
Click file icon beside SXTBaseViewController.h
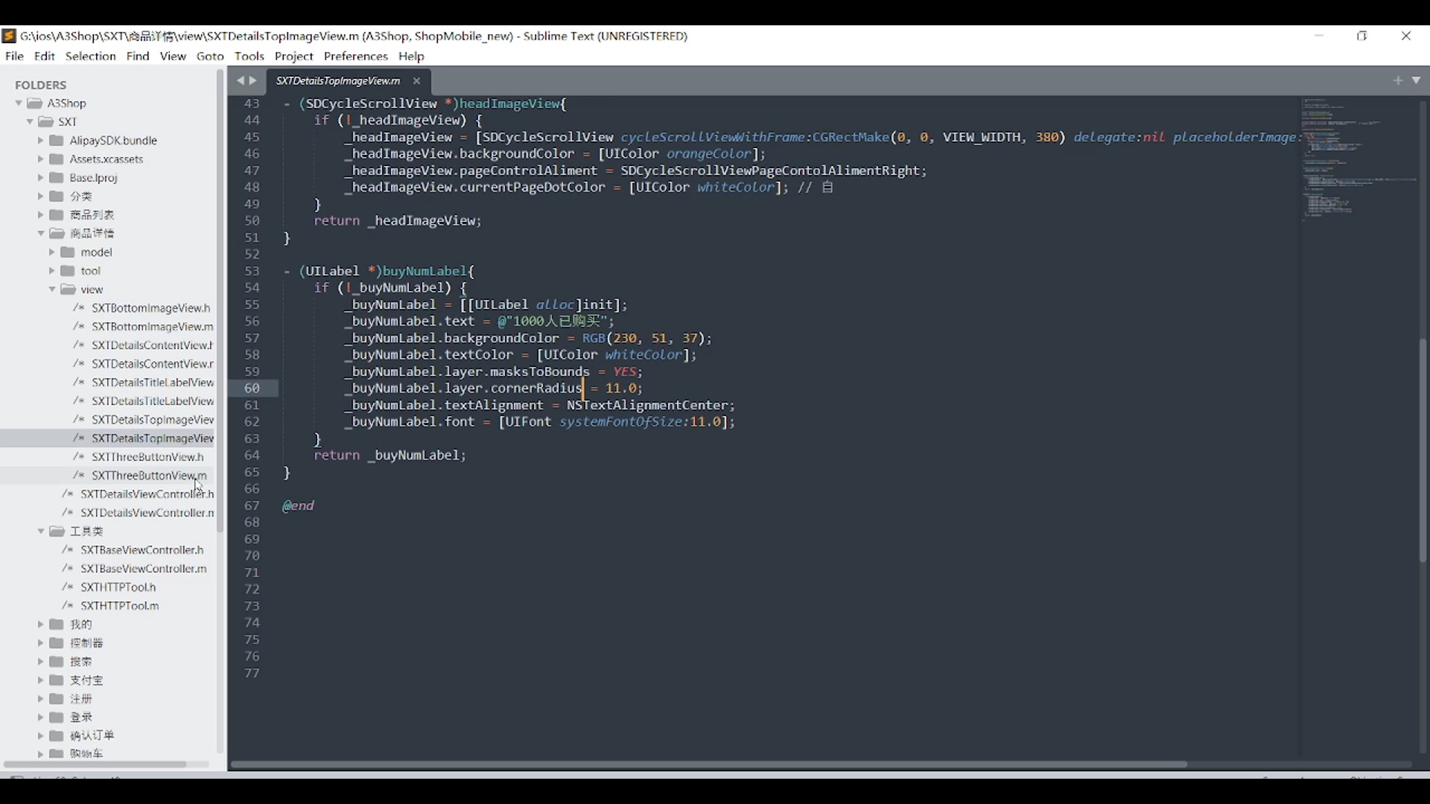67,549
